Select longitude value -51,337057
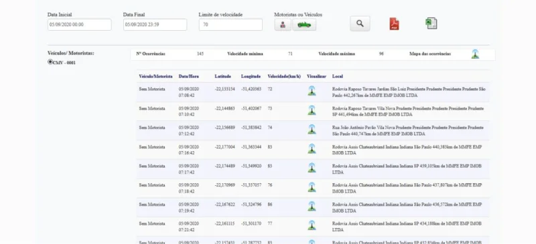This screenshot has width=536, height=244. click(x=251, y=185)
